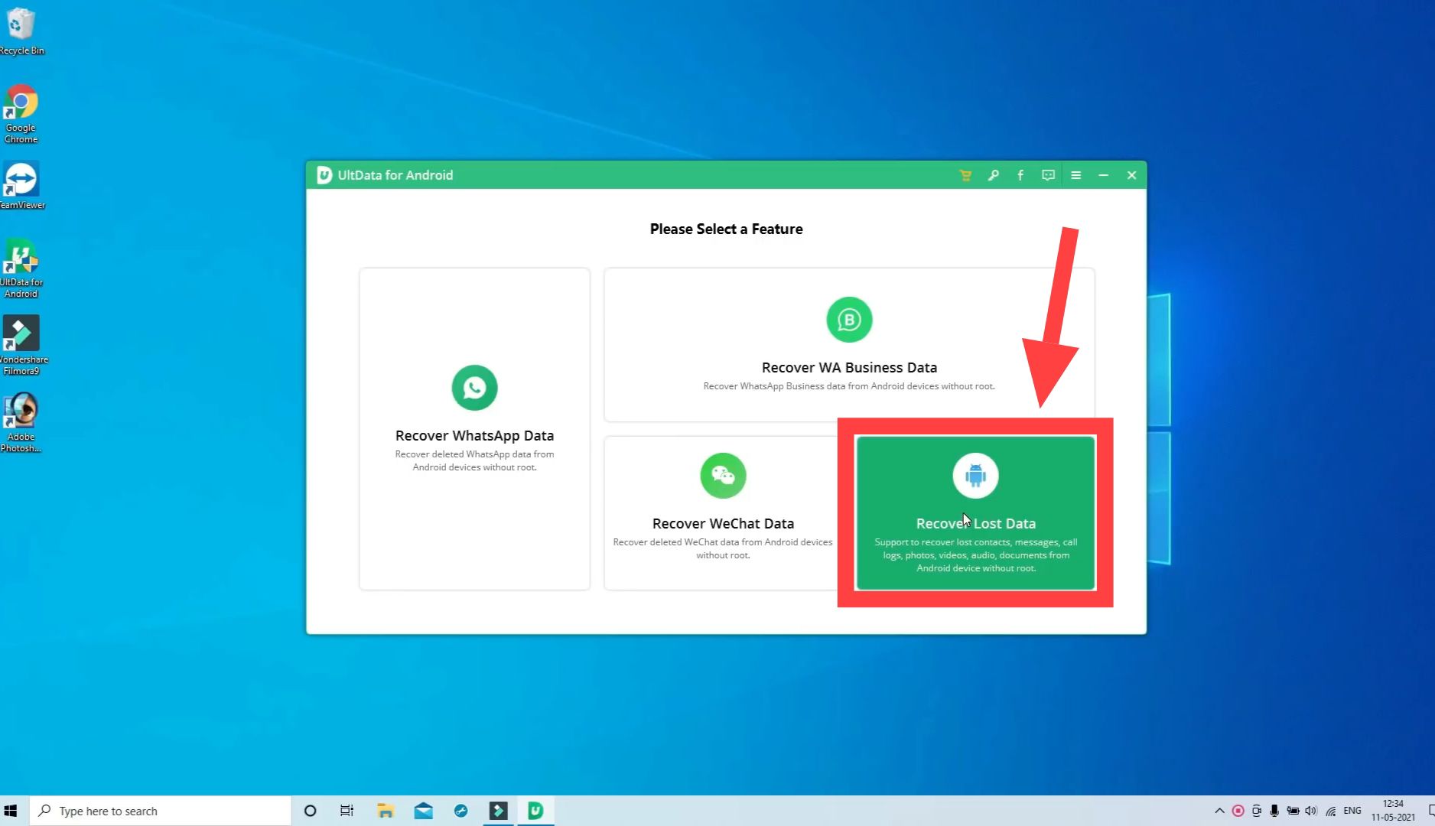This screenshot has height=826, width=1435.
Task: Click the Android robot icon
Action: tap(975, 476)
